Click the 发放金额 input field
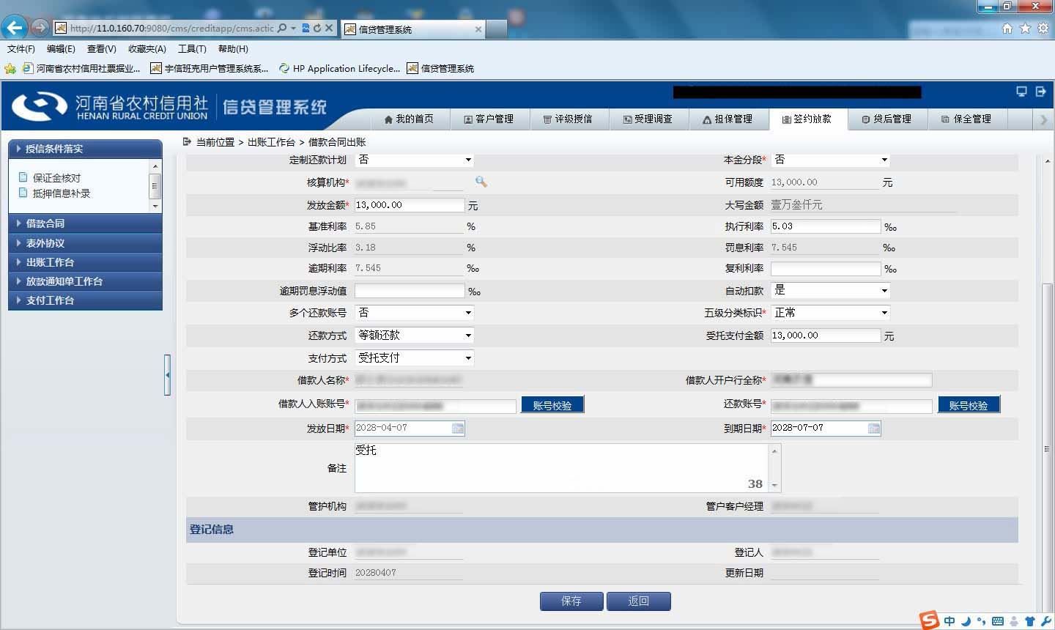1055x630 pixels. (410, 205)
